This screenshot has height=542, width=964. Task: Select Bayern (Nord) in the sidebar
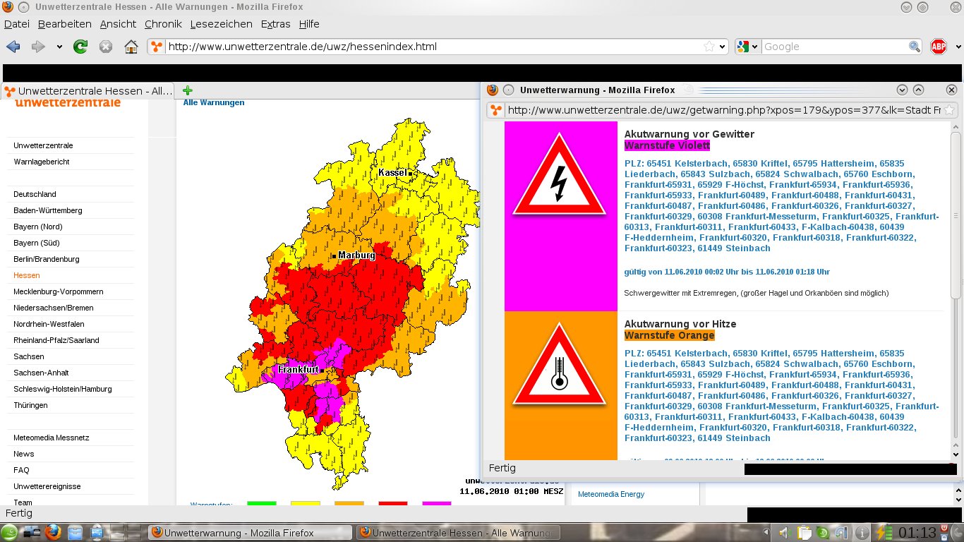pyautogui.click(x=38, y=227)
